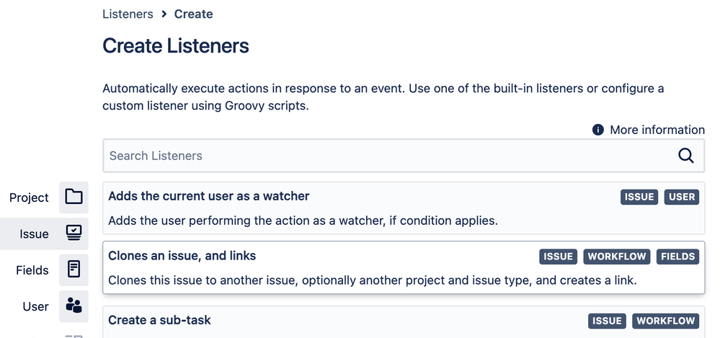Viewport: 720px width, 338px height.
Task: Click the Project folder icon
Action: (74, 197)
